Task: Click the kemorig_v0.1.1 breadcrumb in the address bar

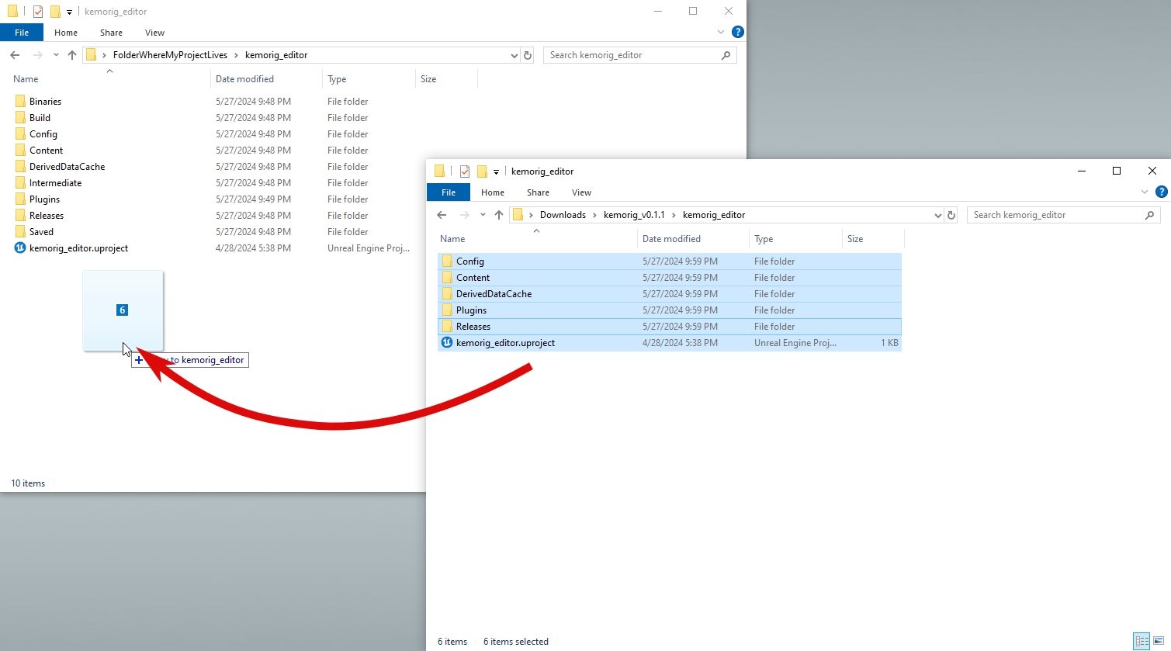Action: point(634,215)
